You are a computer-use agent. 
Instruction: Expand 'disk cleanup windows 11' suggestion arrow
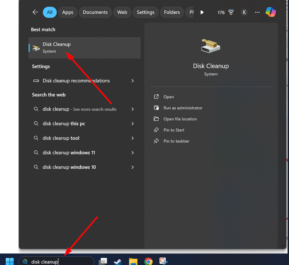pos(133,153)
